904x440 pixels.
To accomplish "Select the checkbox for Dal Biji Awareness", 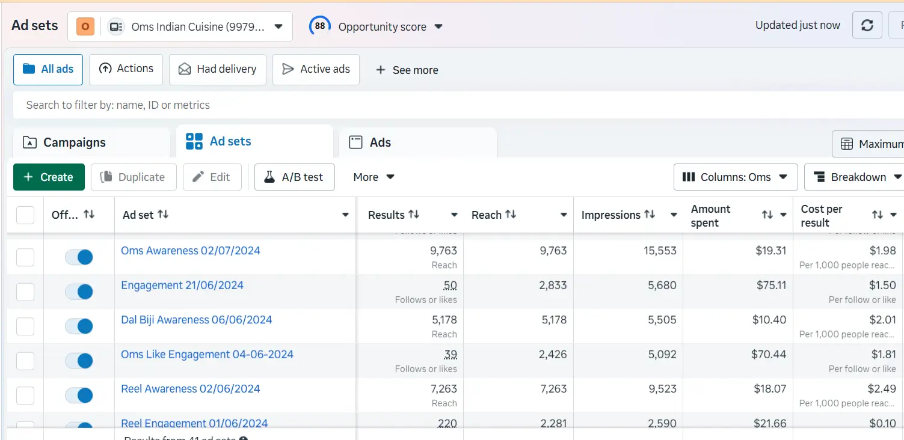I will click(25, 326).
